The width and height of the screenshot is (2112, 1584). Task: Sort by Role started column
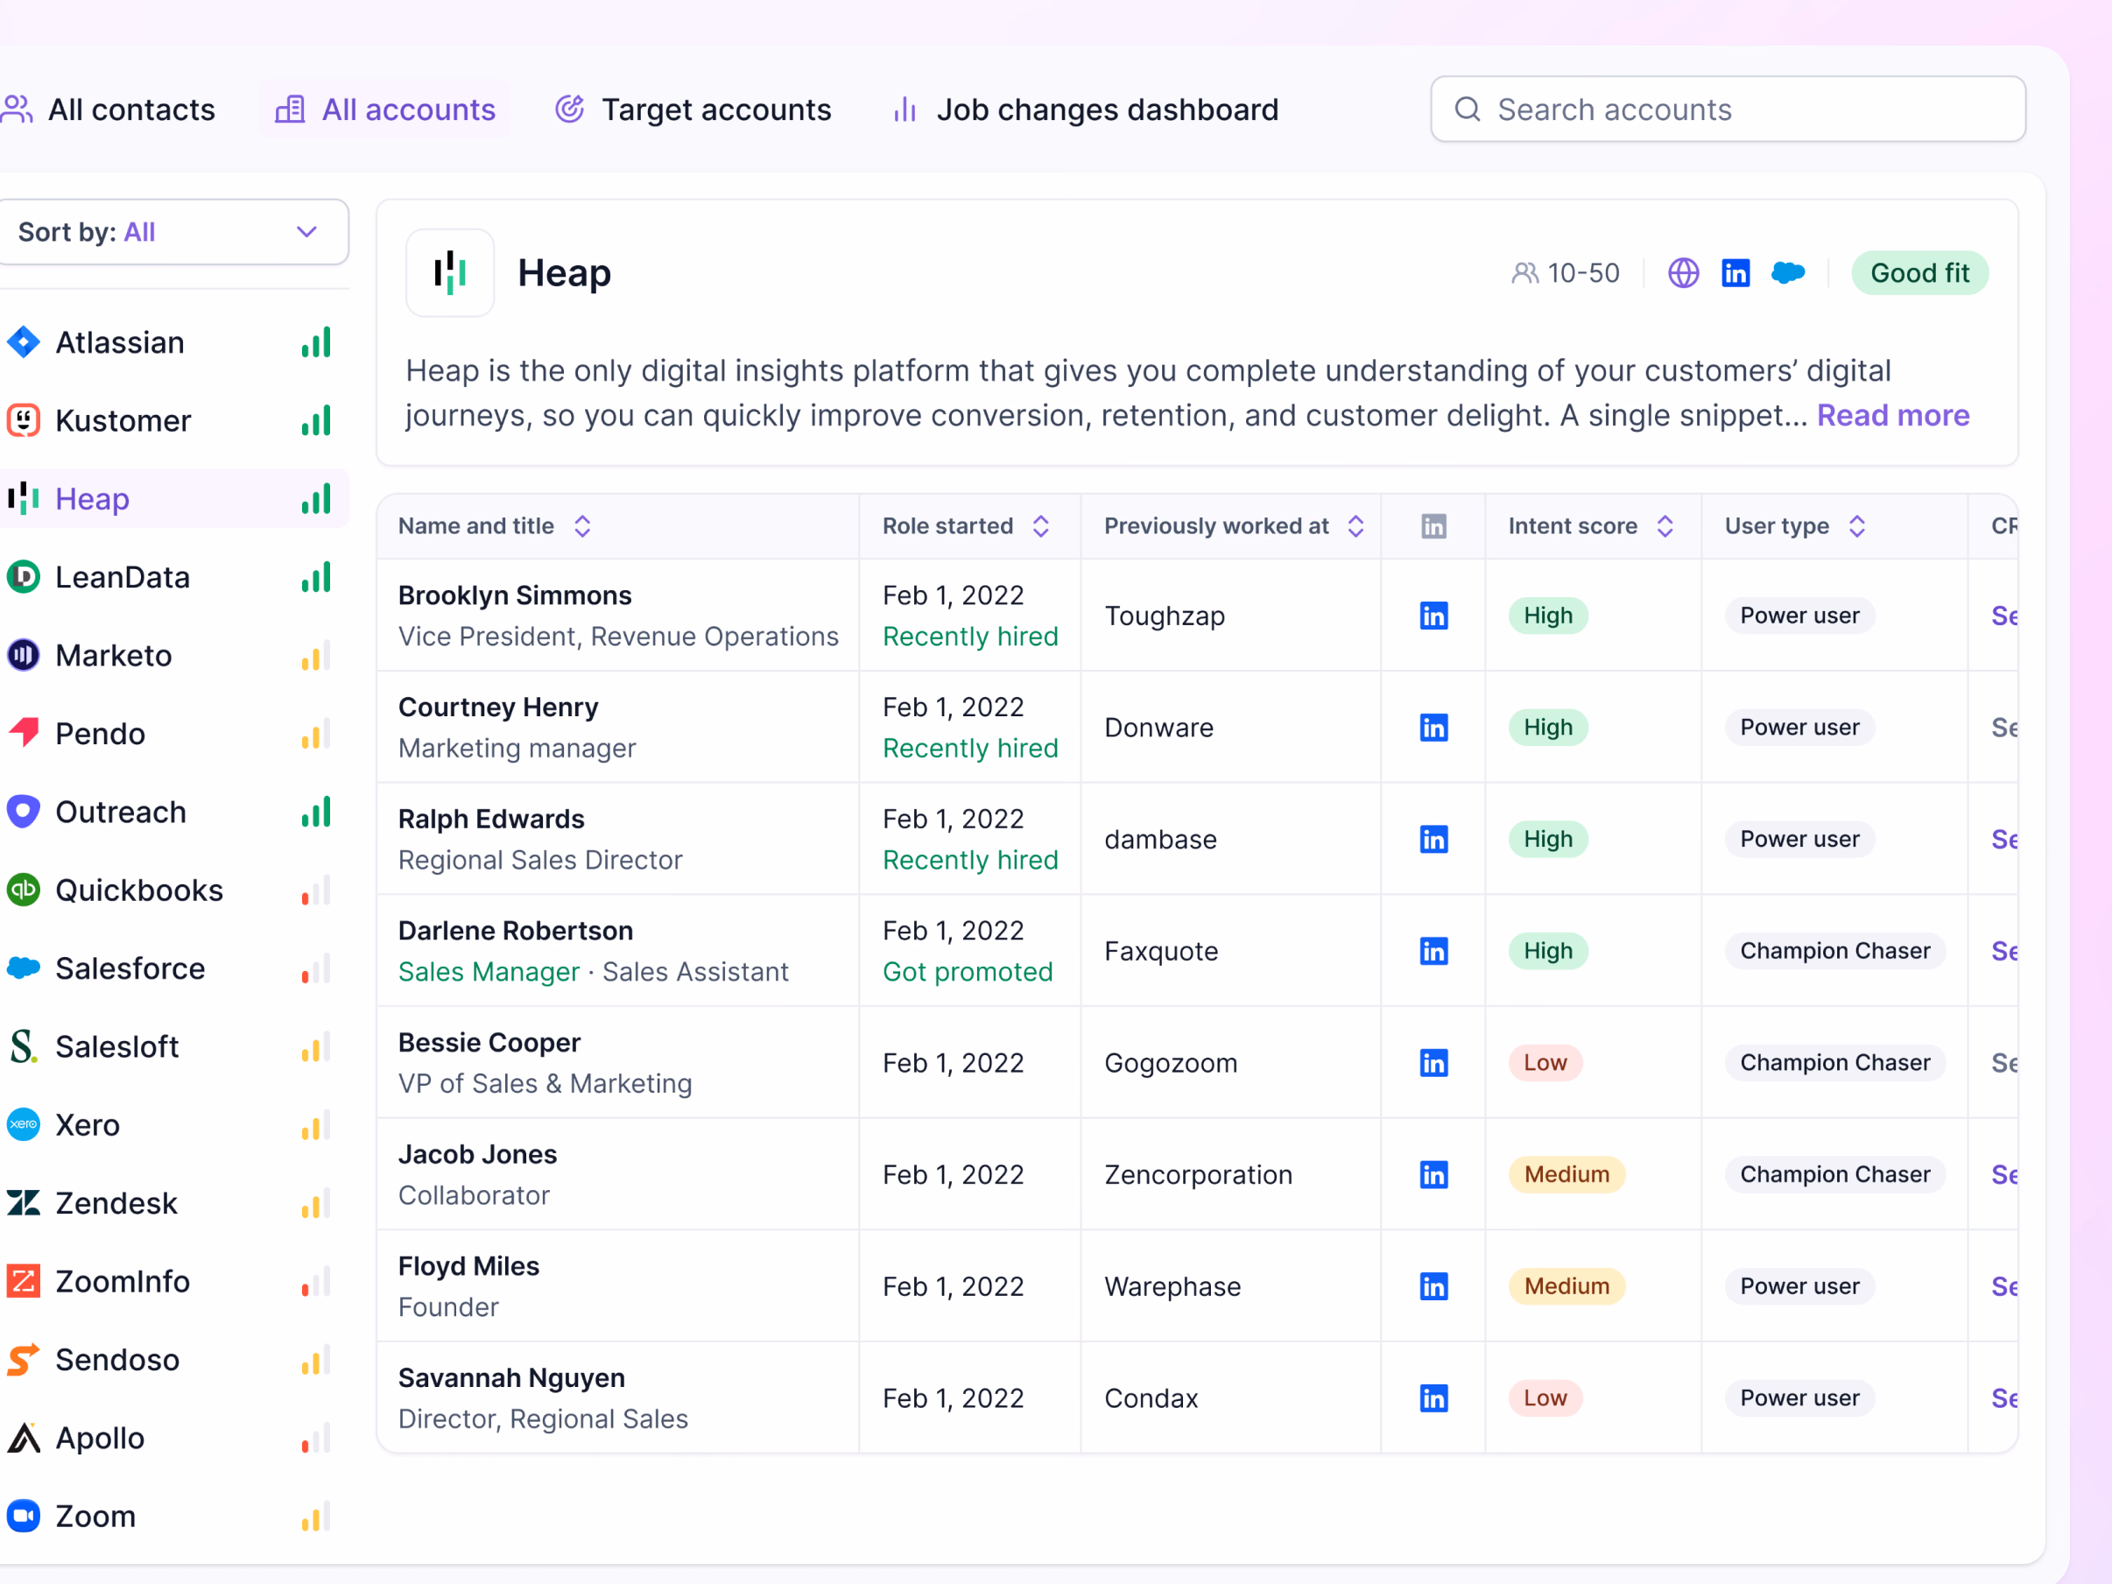pos(1041,526)
